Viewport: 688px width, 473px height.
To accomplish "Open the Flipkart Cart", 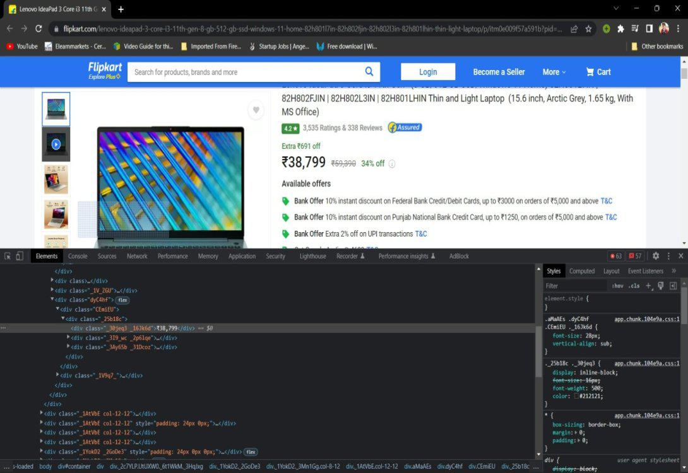I will (x=598, y=72).
